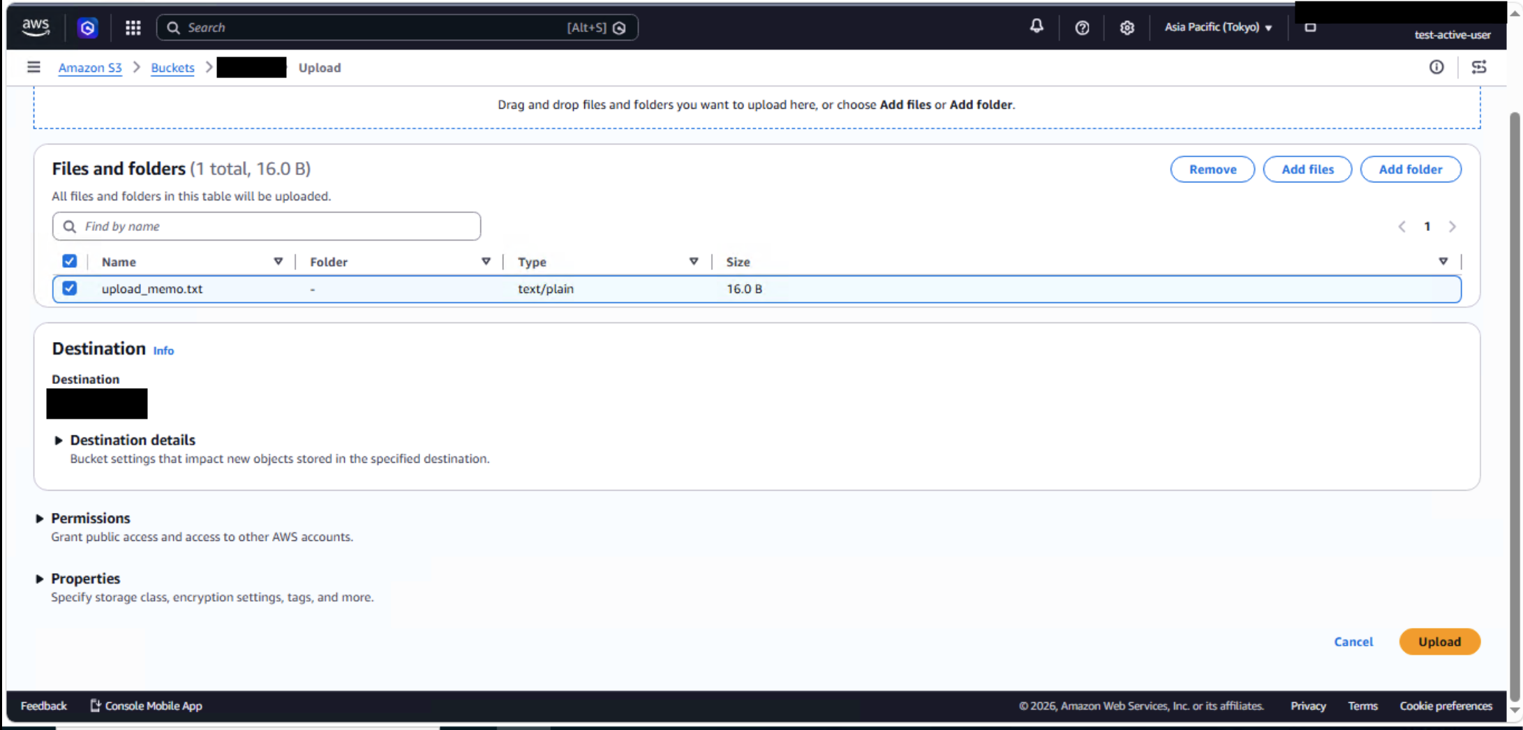Open recent searches clock icon
The height and width of the screenshot is (730, 1523).
(619, 28)
